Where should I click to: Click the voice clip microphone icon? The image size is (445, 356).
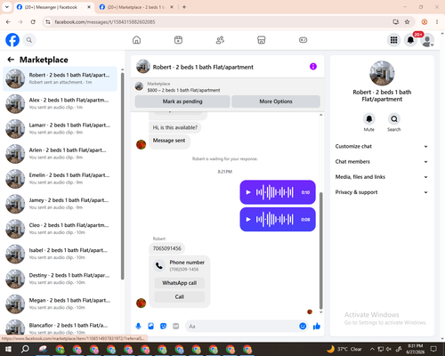coord(138,327)
